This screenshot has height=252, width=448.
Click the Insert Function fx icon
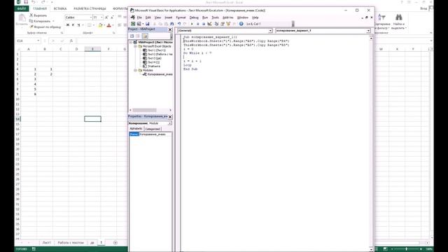pos(71,41)
